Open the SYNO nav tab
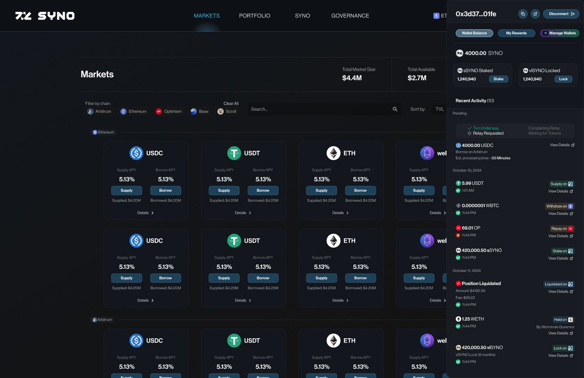 [x=302, y=16]
